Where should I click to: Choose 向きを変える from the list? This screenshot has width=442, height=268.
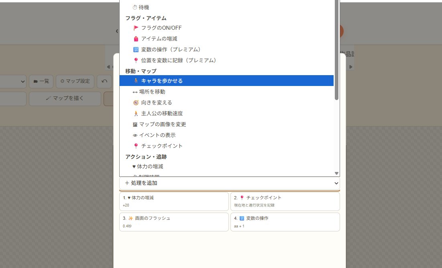226,102
